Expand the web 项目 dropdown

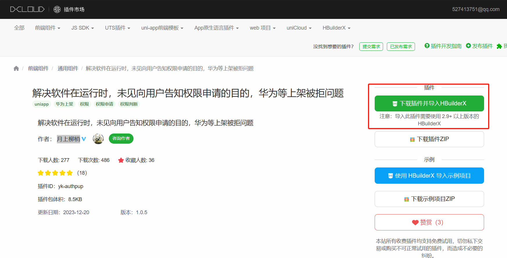[x=263, y=28]
